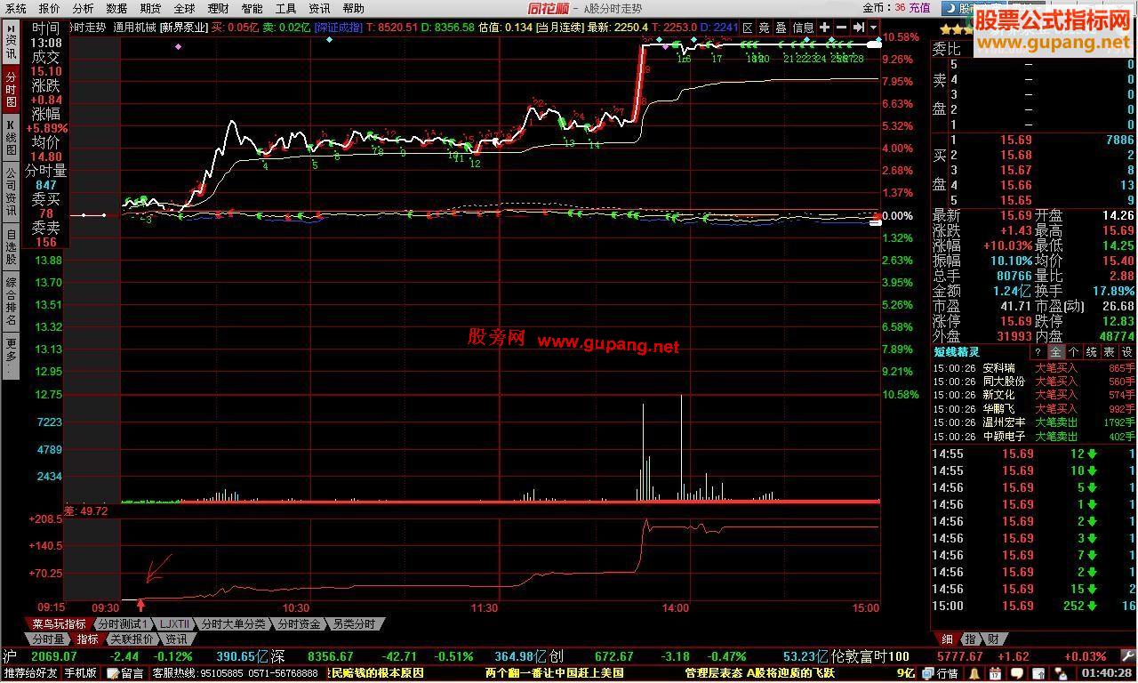This screenshot has width=1138, height=683.
Task: Open the 智能 menu
Action: pos(252,8)
